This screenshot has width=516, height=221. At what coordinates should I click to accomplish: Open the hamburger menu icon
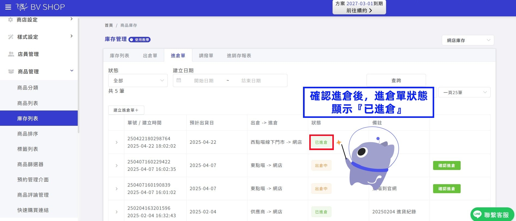click(x=8, y=7)
